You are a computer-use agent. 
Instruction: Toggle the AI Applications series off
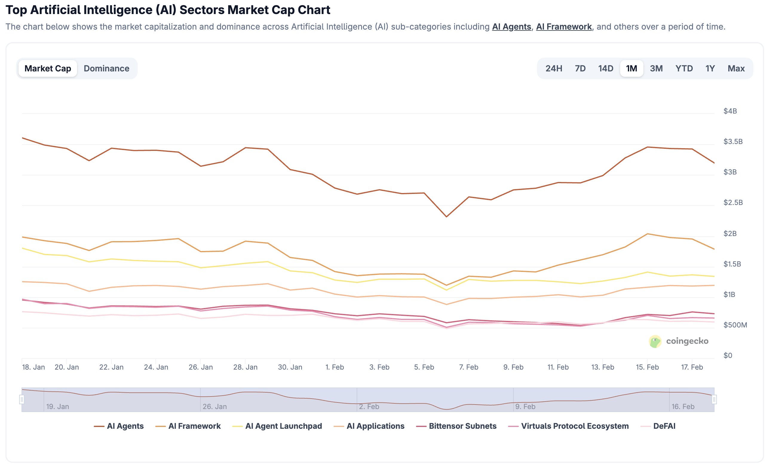point(375,426)
